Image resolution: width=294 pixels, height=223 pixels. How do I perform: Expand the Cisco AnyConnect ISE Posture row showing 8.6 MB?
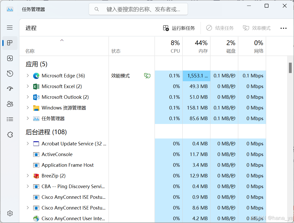[28, 208]
